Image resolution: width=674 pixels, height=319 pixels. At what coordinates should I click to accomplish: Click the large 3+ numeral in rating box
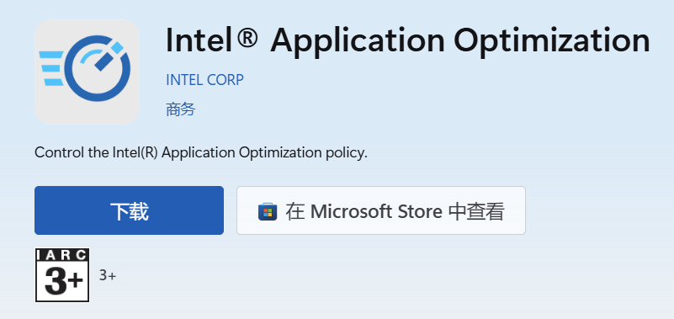click(64, 283)
